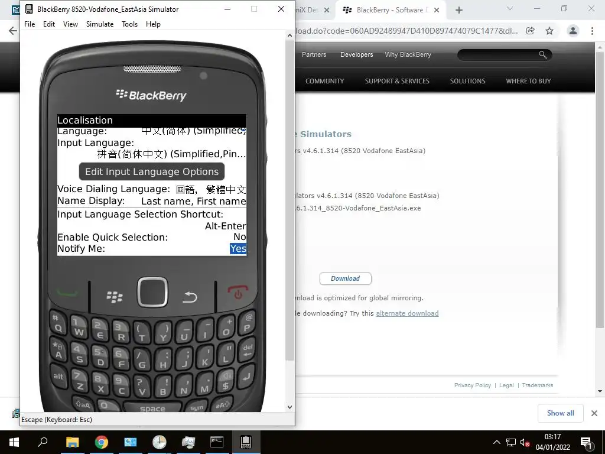Click the A key on phone keyboard
This screenshot has width=605, height=454.
[x=58, y=351]
